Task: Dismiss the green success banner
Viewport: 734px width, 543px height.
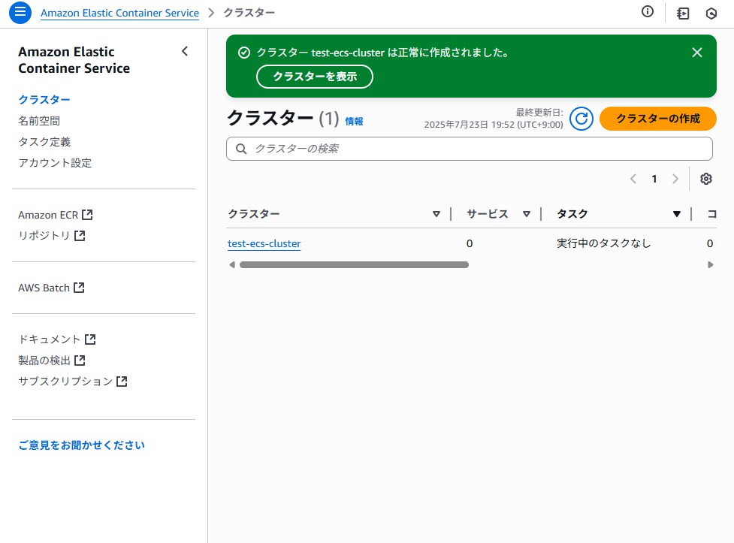Action: [697, 53]
